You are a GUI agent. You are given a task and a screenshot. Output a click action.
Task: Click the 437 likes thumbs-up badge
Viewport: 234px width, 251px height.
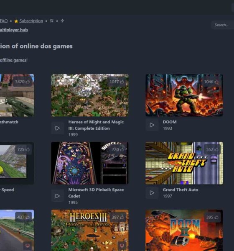(x=23, y=217)
